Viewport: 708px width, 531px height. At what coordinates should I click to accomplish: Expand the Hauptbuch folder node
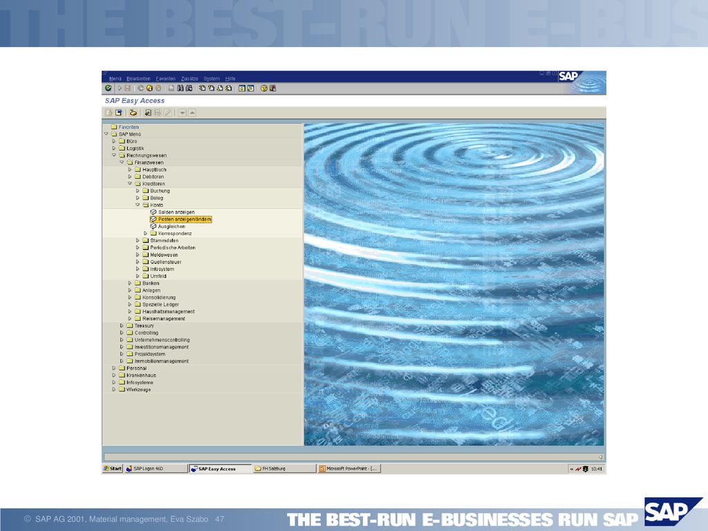[130, 170]
